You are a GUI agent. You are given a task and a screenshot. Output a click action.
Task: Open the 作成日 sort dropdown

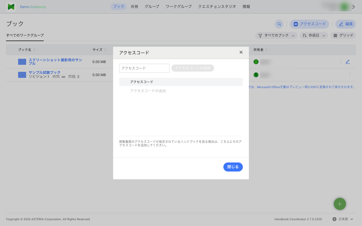click(314, 35)
